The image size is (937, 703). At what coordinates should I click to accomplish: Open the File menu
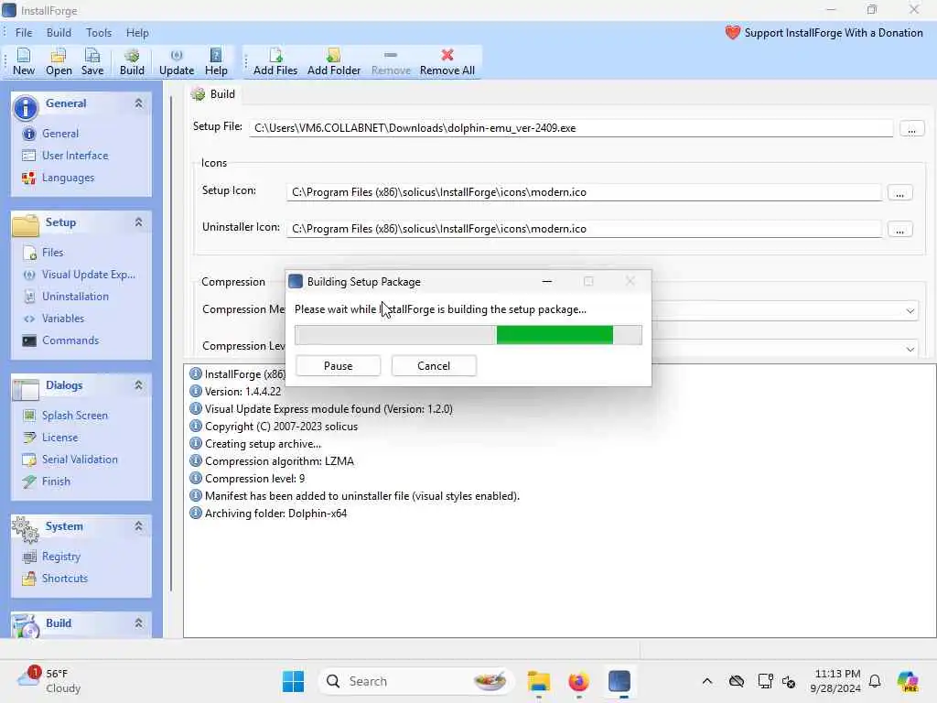(x=24, y=33)
